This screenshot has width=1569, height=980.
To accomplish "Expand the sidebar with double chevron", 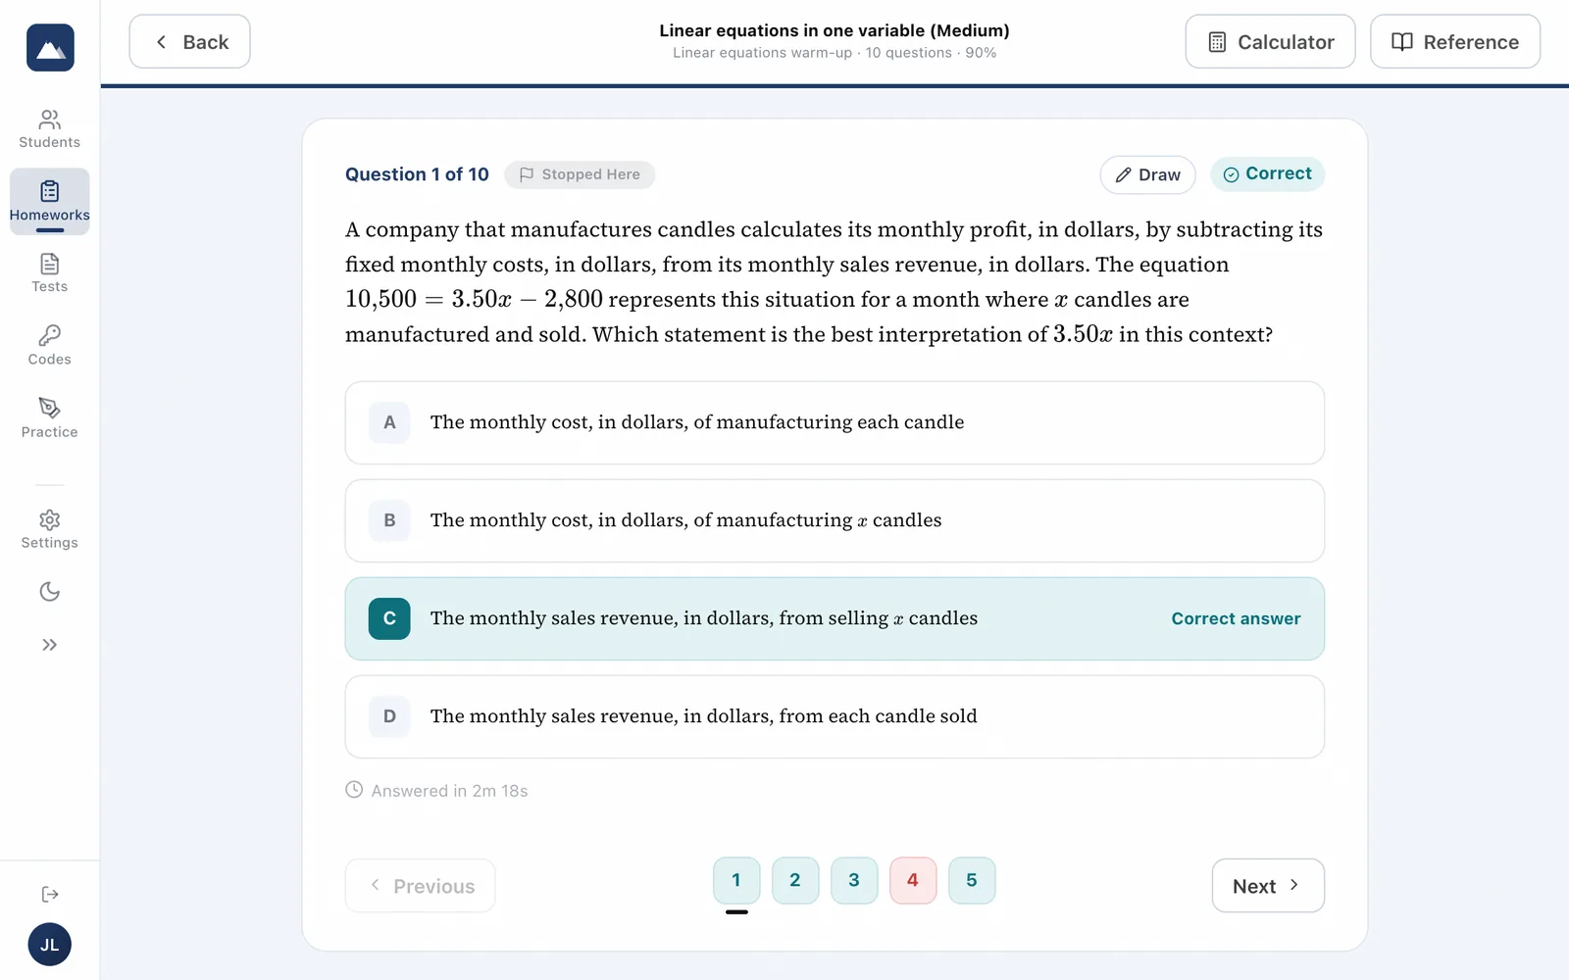I will point(50,645).
